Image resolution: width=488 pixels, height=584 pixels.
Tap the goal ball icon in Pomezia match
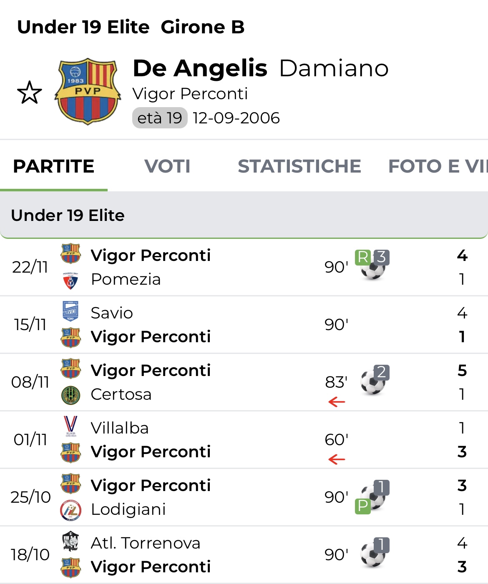tap(372, 270)
